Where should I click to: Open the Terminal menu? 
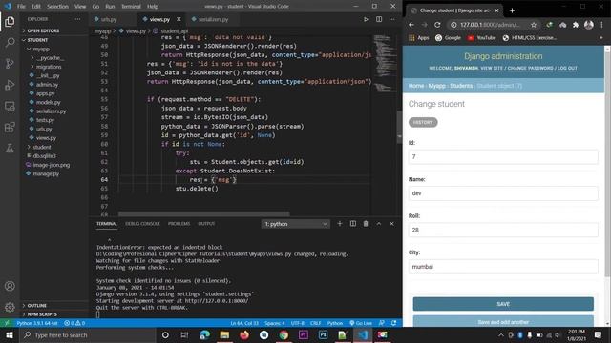pos(131,7)
